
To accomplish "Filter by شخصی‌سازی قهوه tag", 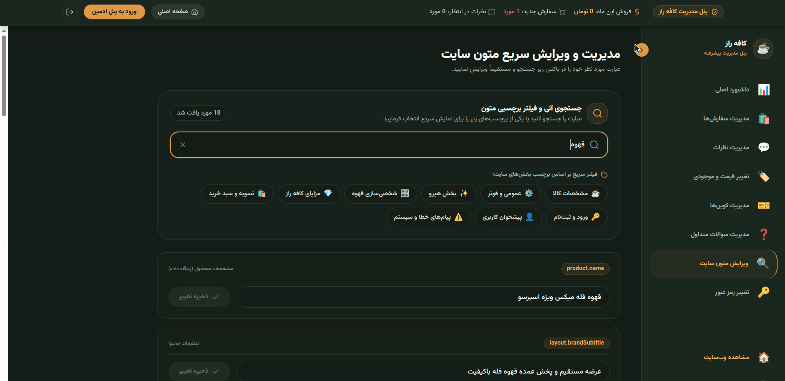I will (381, 194).
